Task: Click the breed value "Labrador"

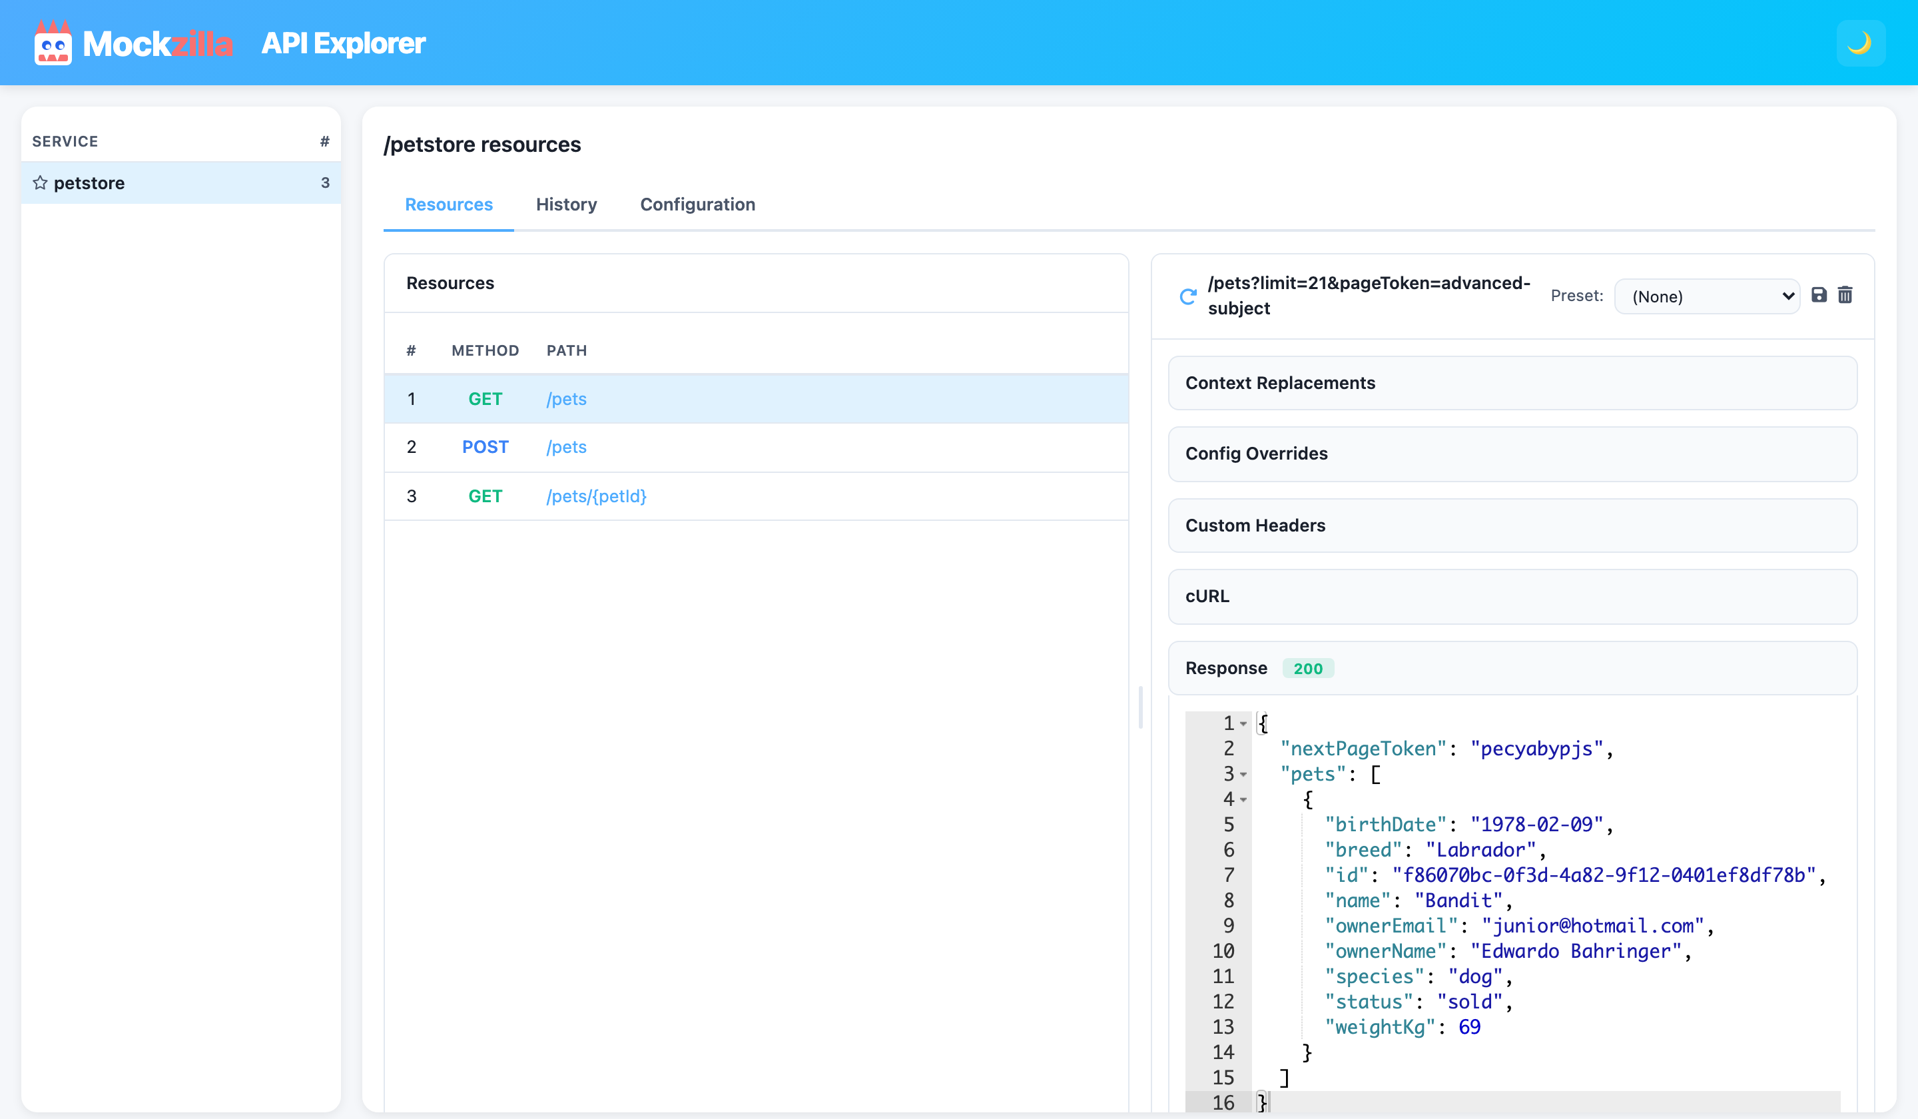Action: [x=1480, y=851]
